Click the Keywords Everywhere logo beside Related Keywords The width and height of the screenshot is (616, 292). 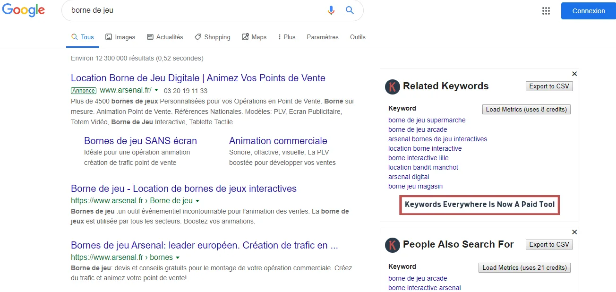click(392, 86)
